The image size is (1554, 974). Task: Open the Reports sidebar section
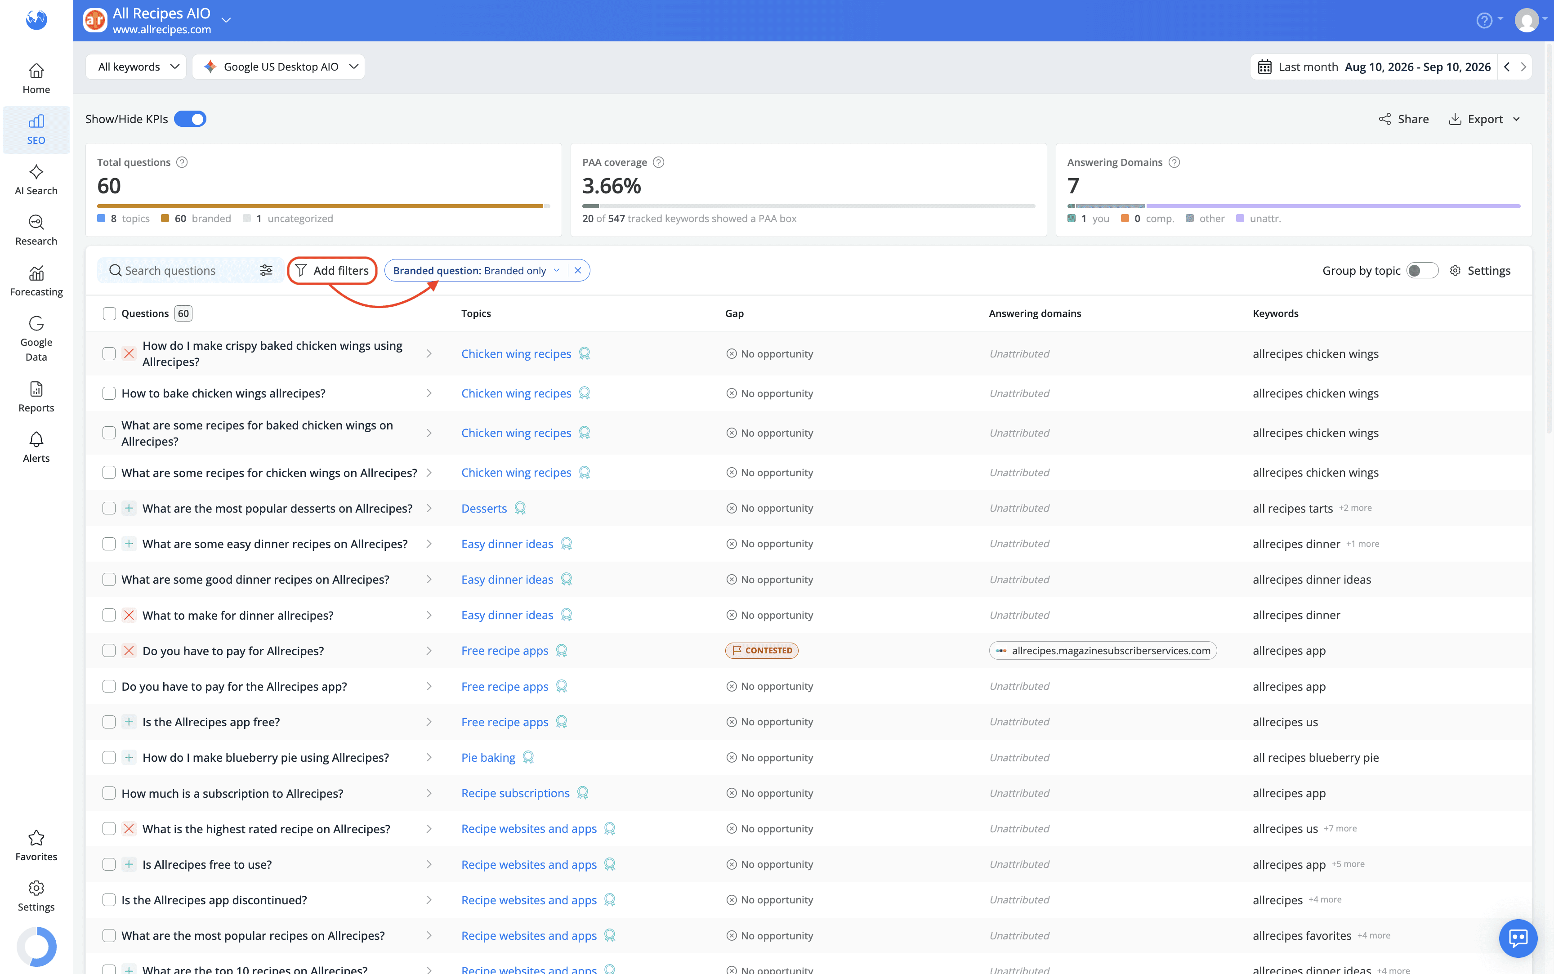tap(36, 397)
